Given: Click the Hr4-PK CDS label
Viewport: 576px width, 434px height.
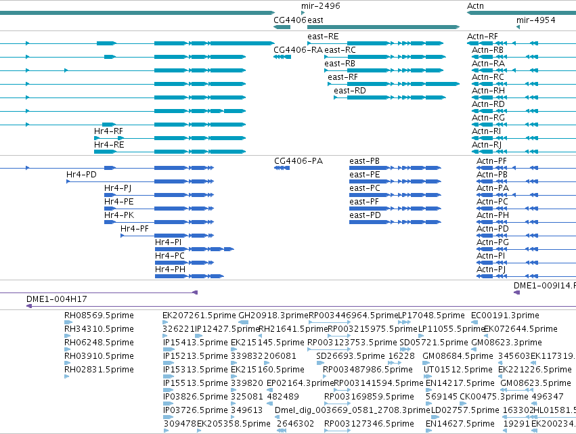Looking at the screenshot, I should tap(119, 215).
